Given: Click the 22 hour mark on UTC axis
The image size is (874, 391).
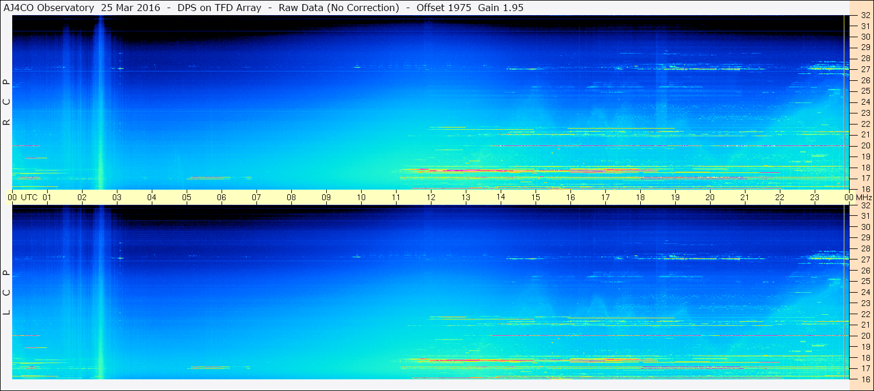Looking at the screenshot, I should [x=780, y=197].
